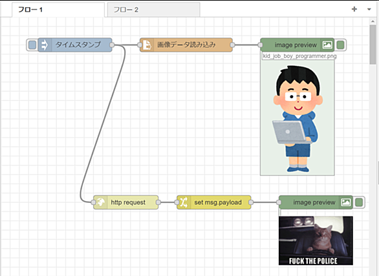Click the picture icon on top image preview node
The image size is (379, 276).
pyautogui.click(x=327, y=45)
